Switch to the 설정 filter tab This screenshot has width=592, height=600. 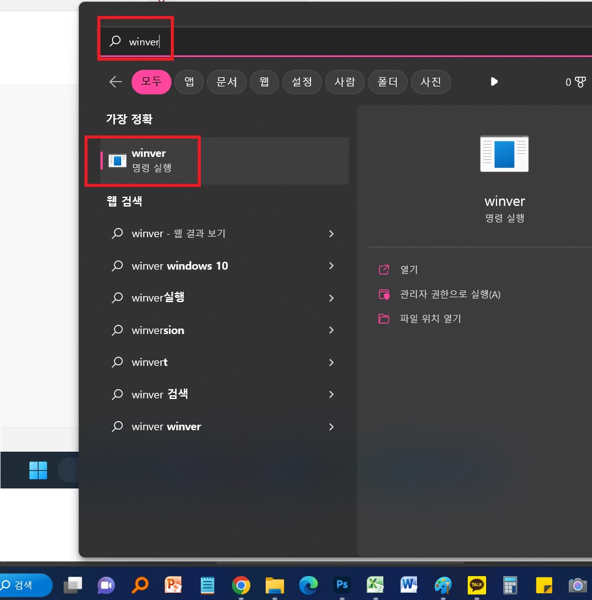[x=302, y=82]
